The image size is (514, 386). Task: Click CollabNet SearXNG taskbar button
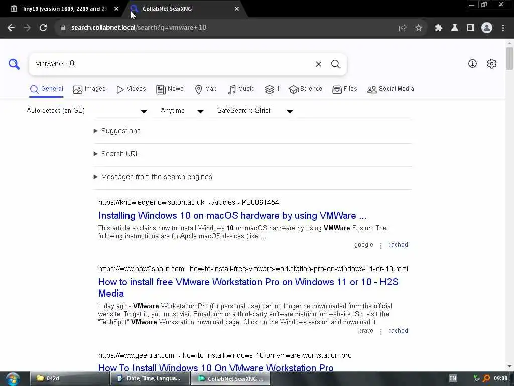click(x=230, y=378)
